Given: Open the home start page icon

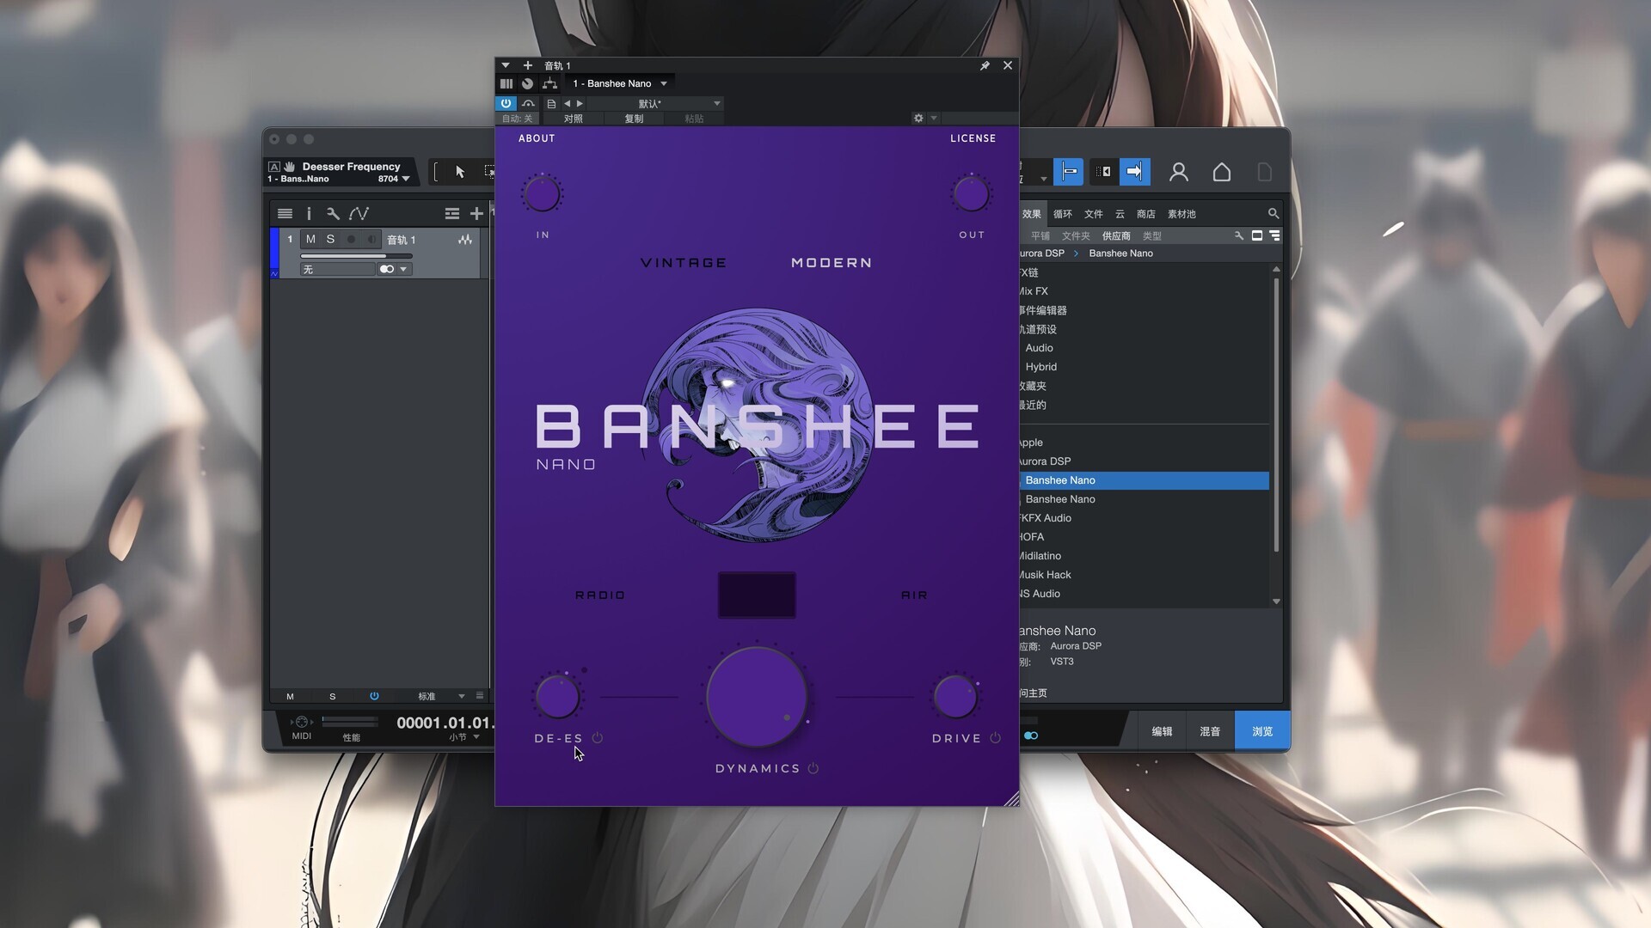Looking at the screenshot, I should click(x=1221, y=172).
